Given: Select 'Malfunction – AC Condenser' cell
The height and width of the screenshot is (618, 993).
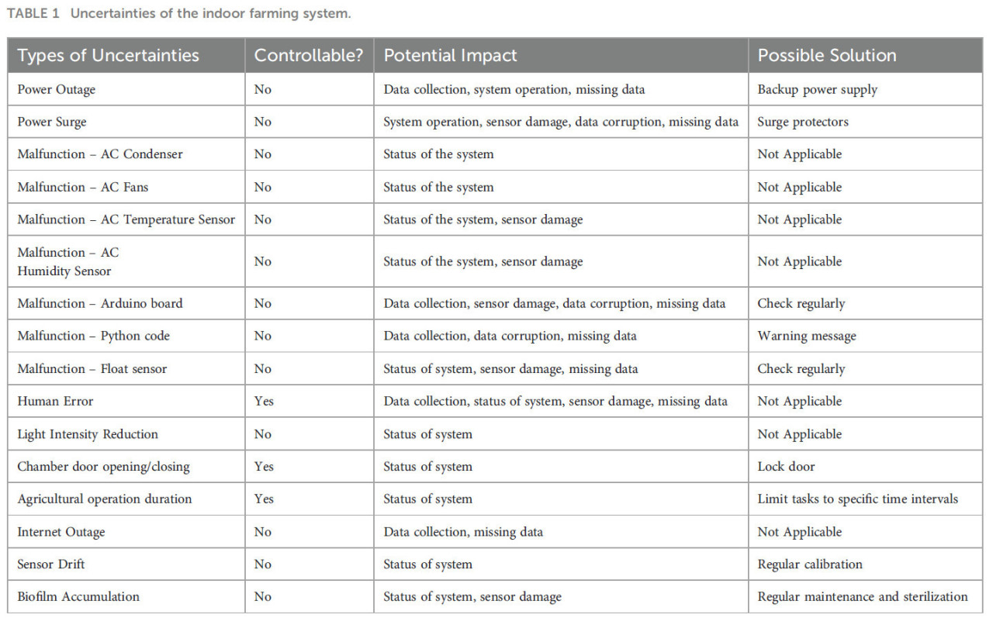Looking at the screenshot, I should 100,154.
